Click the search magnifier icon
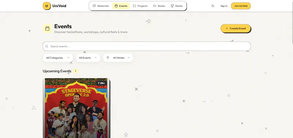 pyautogui.click(x=47, y=46)
